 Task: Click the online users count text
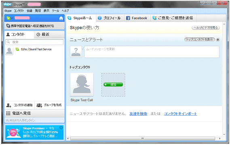20,120
